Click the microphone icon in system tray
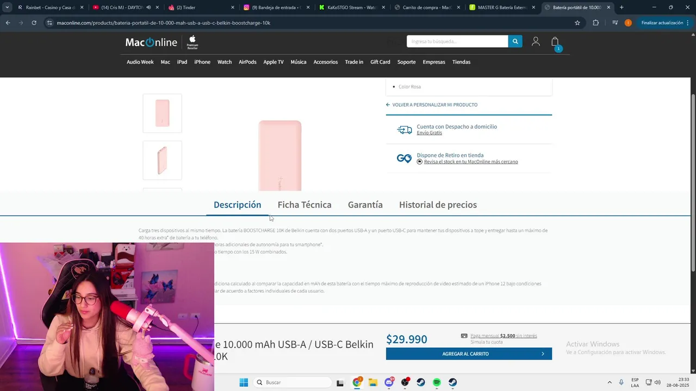 pos(621,382)
